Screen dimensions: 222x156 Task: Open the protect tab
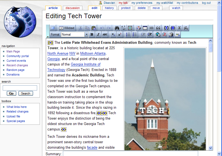coord(126,8)
